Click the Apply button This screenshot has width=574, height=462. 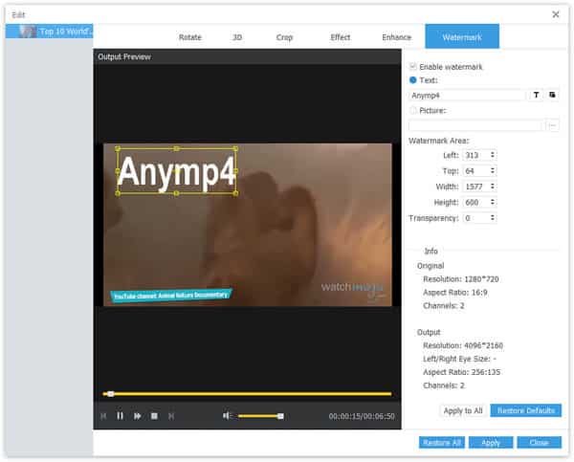click(x=491, y=443)
